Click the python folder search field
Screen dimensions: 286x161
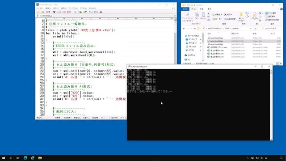coord(270,29)
